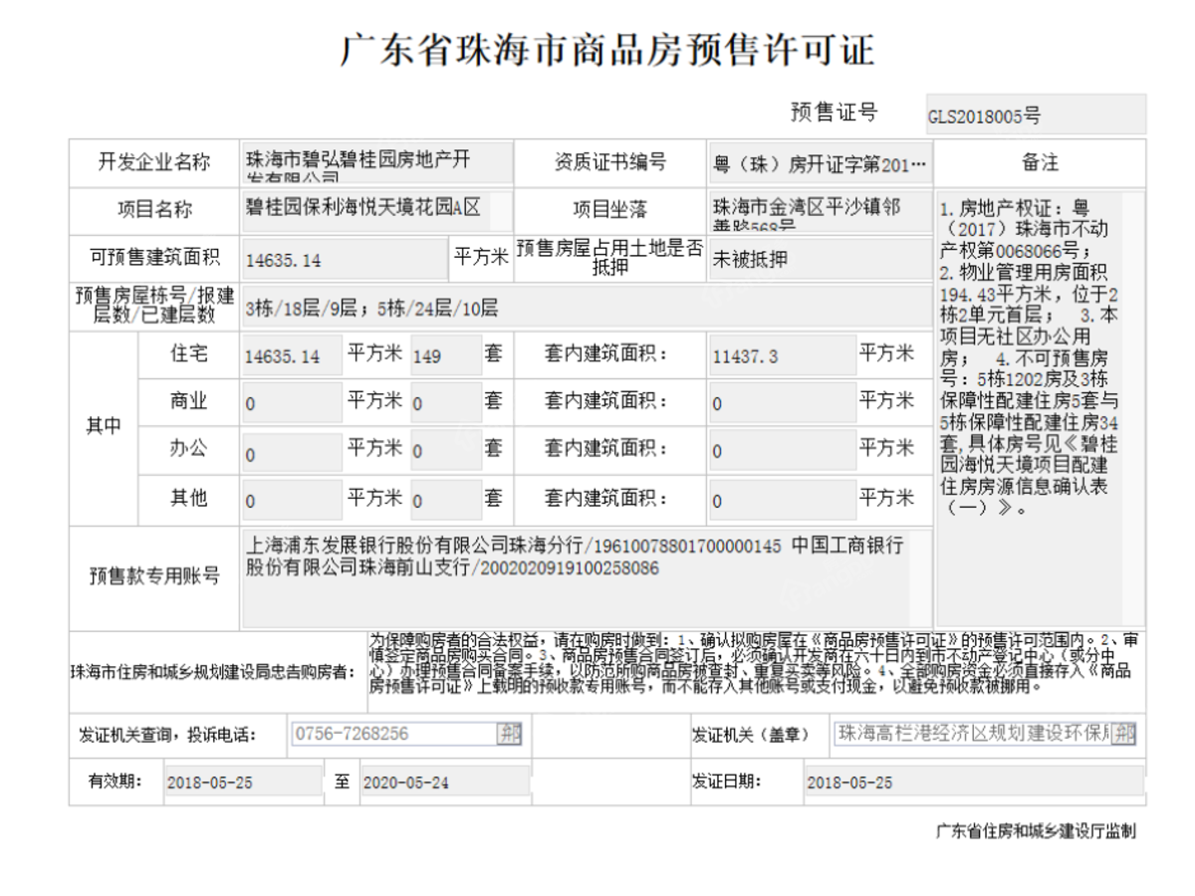This screenshot has width=1195, height=896.
Task: Click the 办公 row area field
Action: tap(292, 452)
